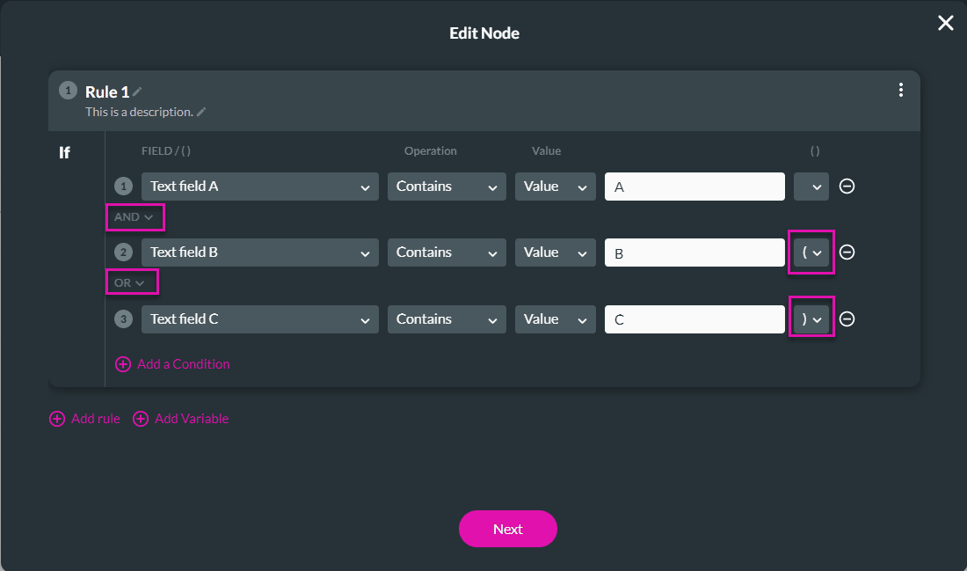Add a Condition to the rule
The image size is (967, 571).
coord(172,364)
